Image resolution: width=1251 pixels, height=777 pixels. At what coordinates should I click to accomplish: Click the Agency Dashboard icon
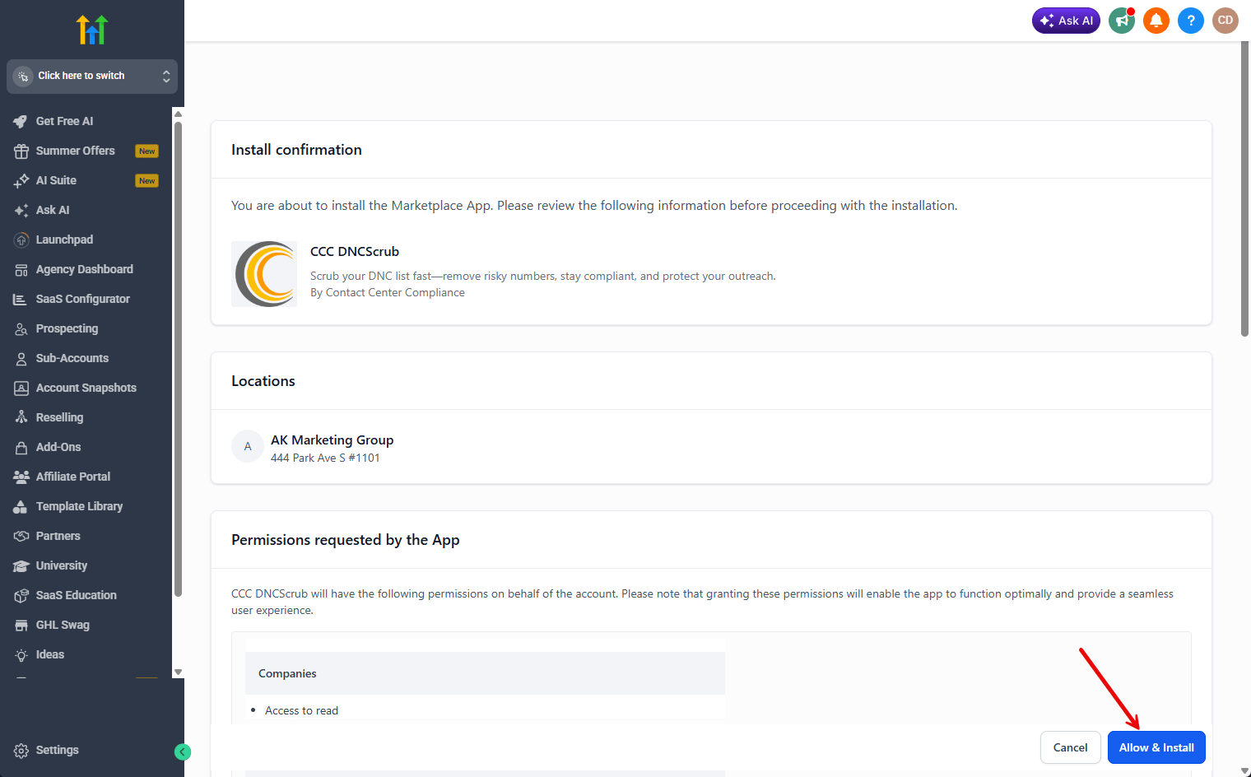point(21,269)
